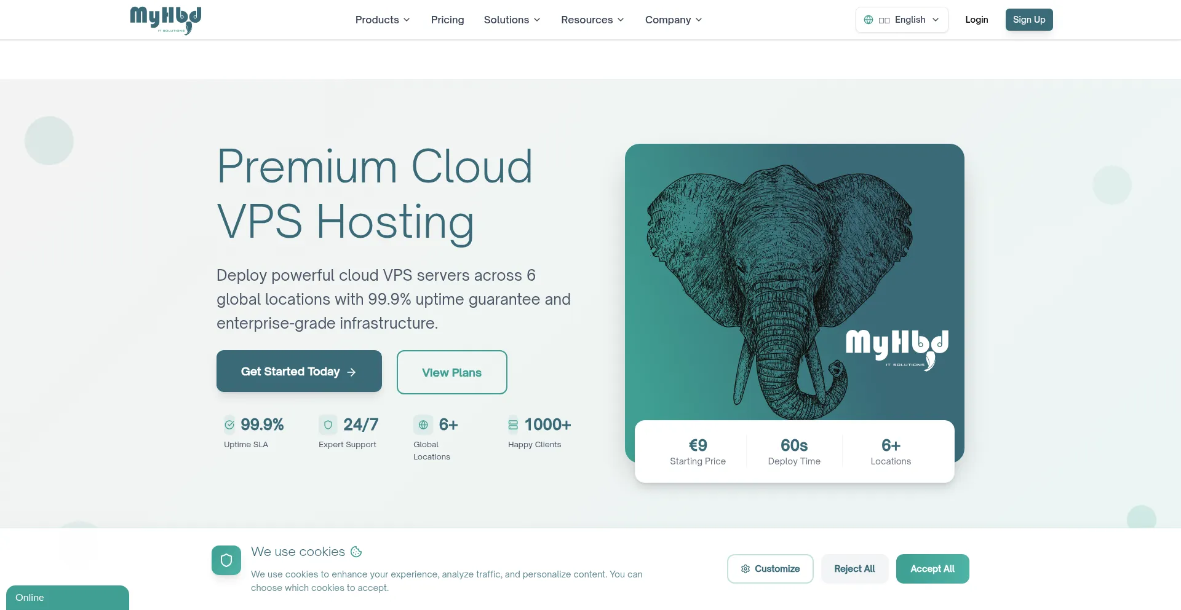Select the View Plans button
The width and height of the screenshot is (1181, 610).
click(451, 372)
